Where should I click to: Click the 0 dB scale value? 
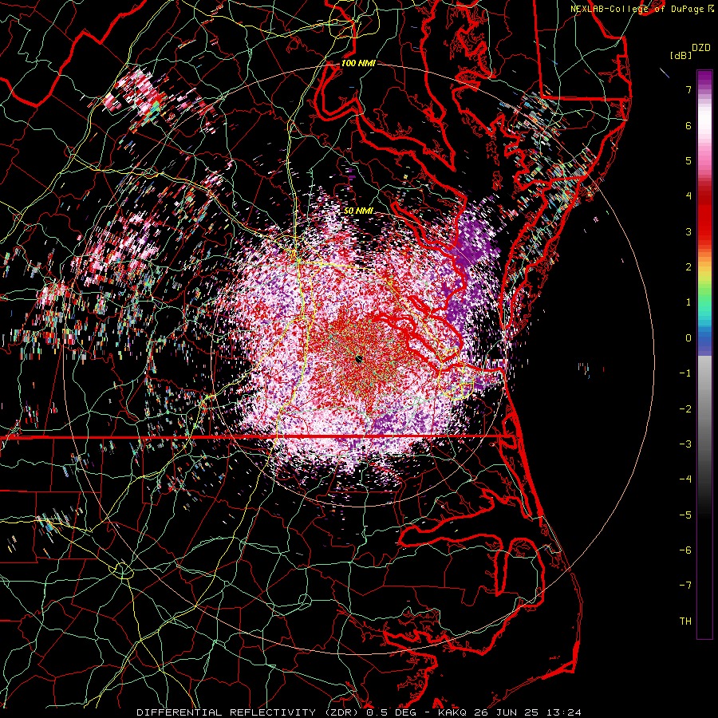[688, 338]
